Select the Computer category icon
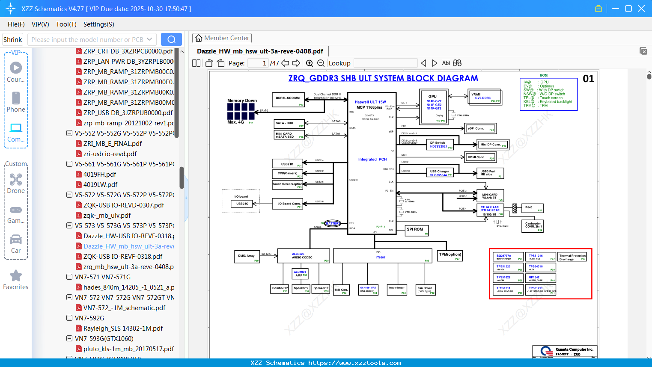 16,132
